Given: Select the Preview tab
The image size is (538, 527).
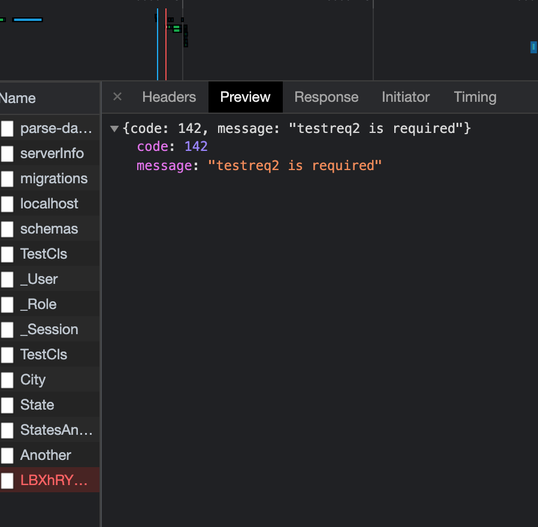Looking at the screenshot, I should pyautogui.click(x=245, y=97).
